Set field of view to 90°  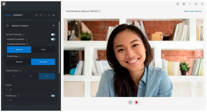click(x=47, y=76)
